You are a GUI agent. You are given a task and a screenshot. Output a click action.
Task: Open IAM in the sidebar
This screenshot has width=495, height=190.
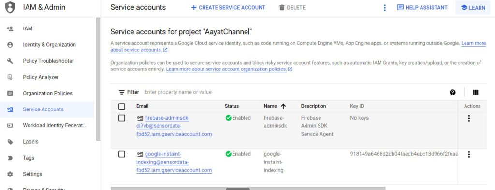click(x=47, y=28)
